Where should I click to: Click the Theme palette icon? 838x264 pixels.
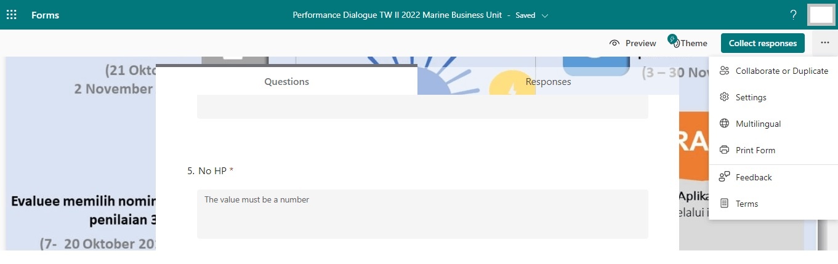click(674, 42)
